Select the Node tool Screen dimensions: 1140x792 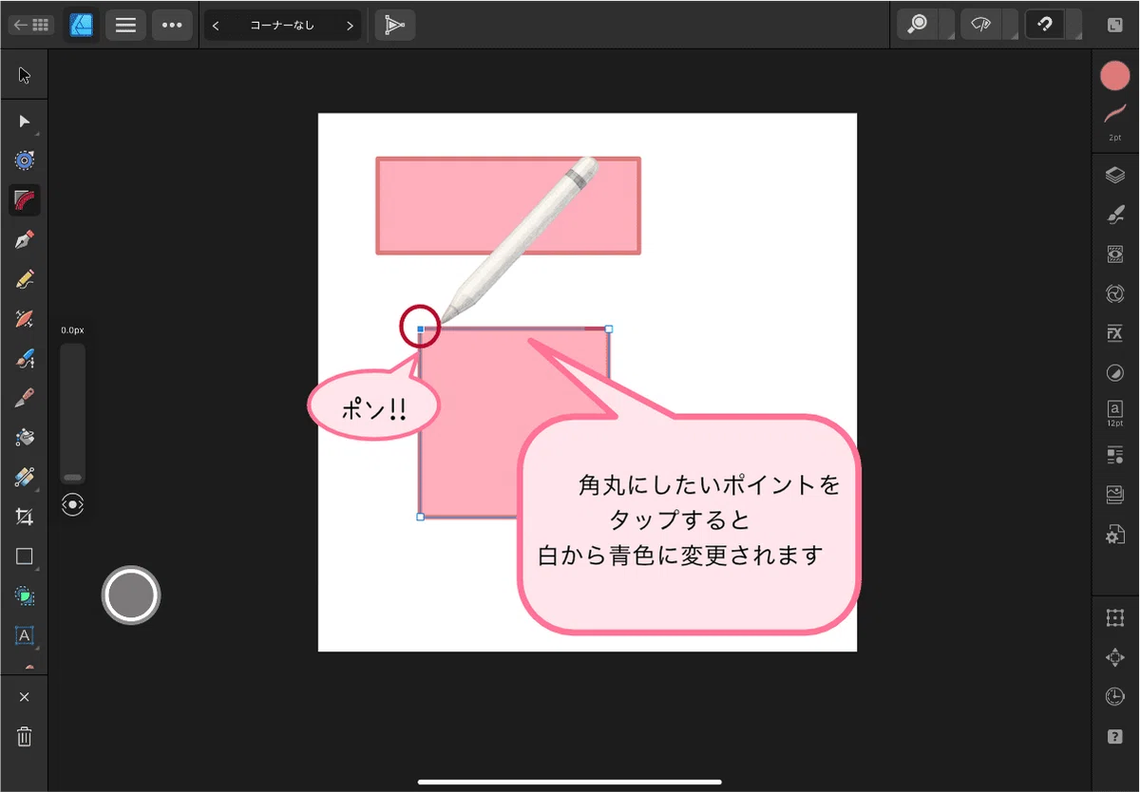point(25,121)
